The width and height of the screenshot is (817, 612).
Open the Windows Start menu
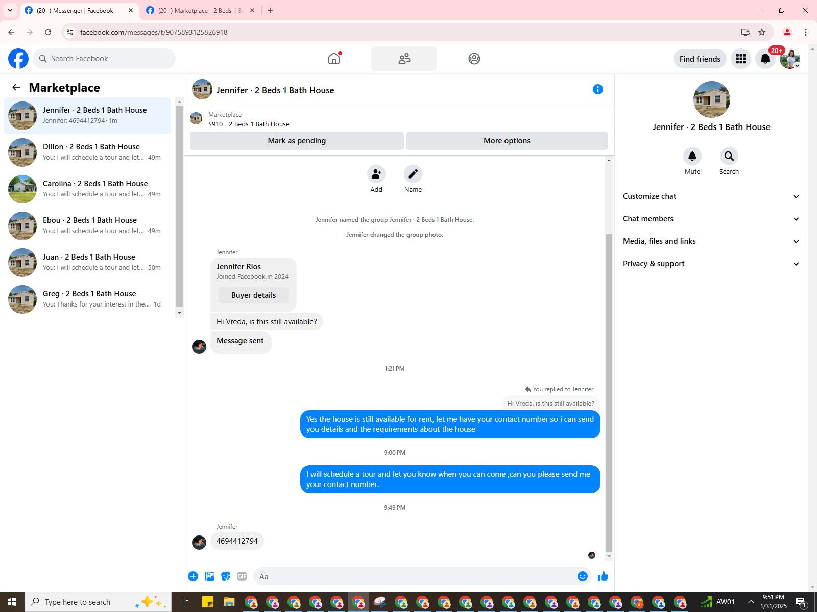[12, 602]
